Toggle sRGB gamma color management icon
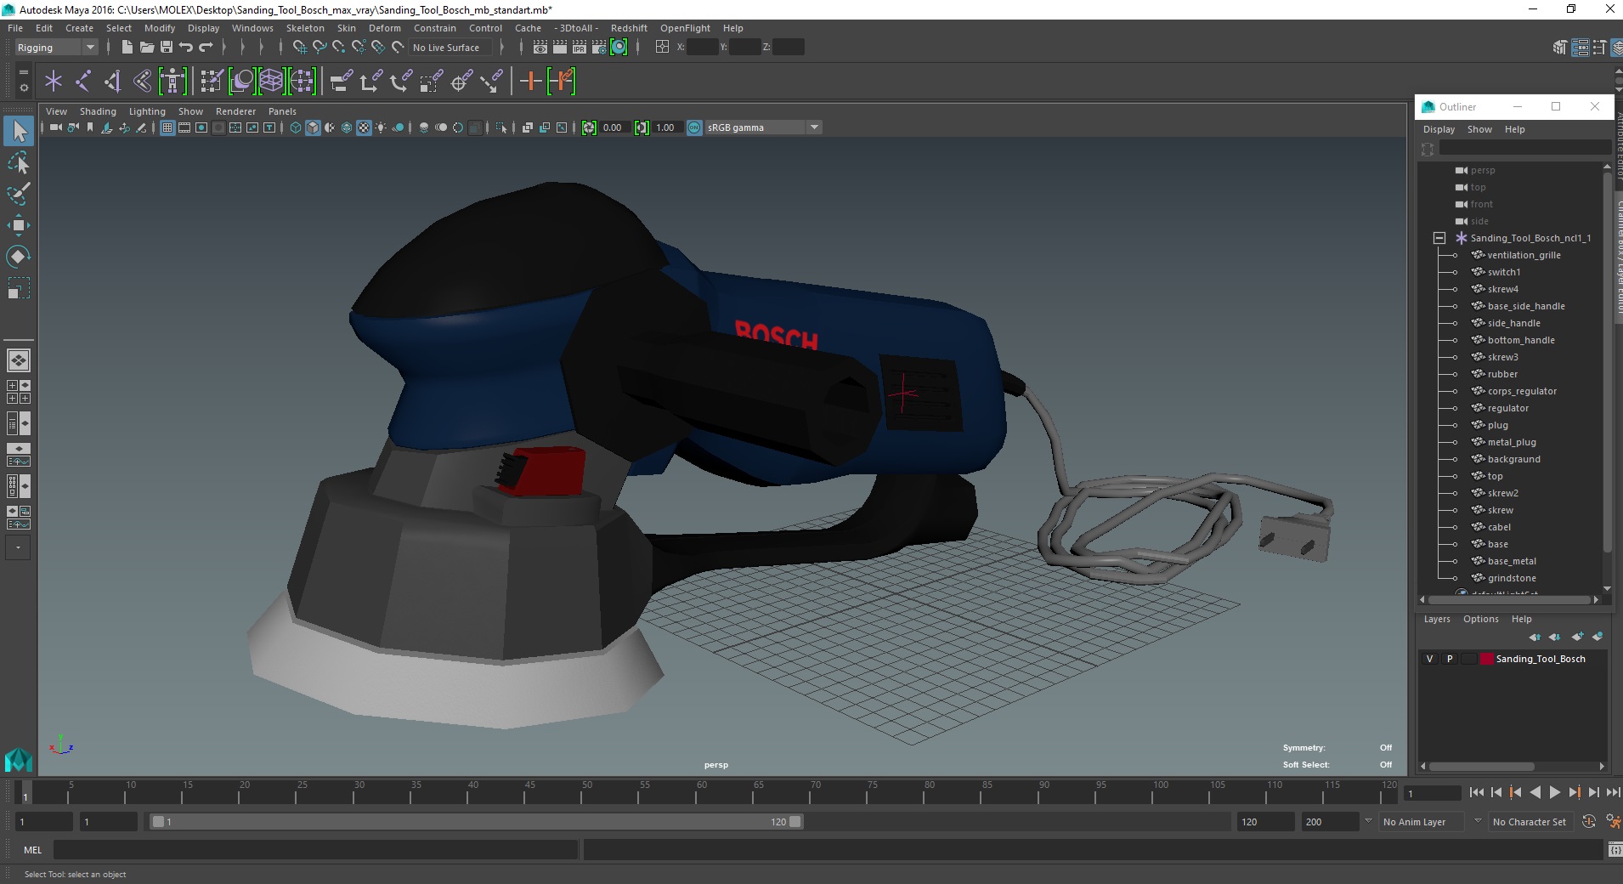 coord(694,127)
